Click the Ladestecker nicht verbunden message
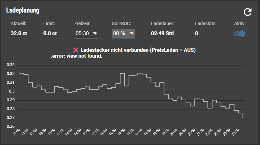The image size is (260, 145). (x=138, y=50)
